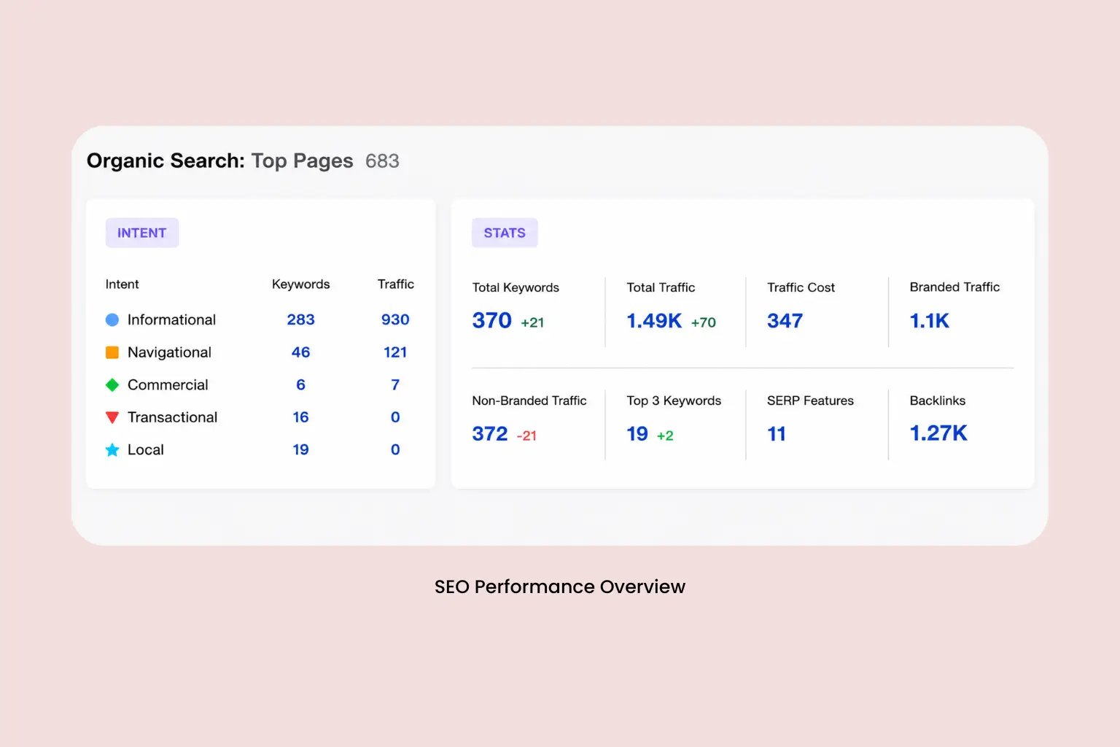
Task: Select the Informational intent label
Action: (171, 320)
